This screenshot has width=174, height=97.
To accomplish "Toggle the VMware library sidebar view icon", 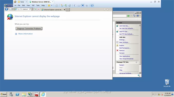I will tap(75, 5).
